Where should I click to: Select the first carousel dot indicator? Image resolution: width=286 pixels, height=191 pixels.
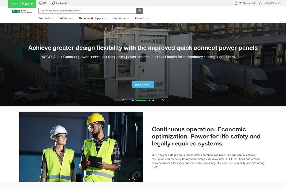(x=133, y=100)
